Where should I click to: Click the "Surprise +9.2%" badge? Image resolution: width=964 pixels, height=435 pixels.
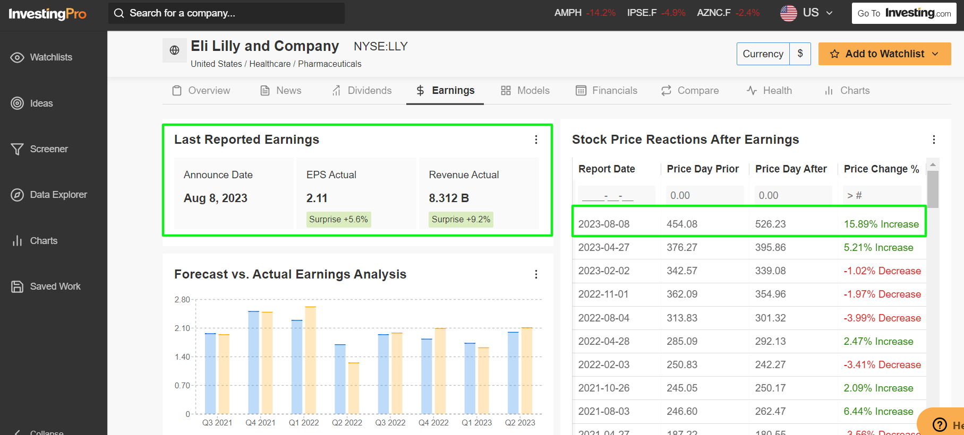461,220
